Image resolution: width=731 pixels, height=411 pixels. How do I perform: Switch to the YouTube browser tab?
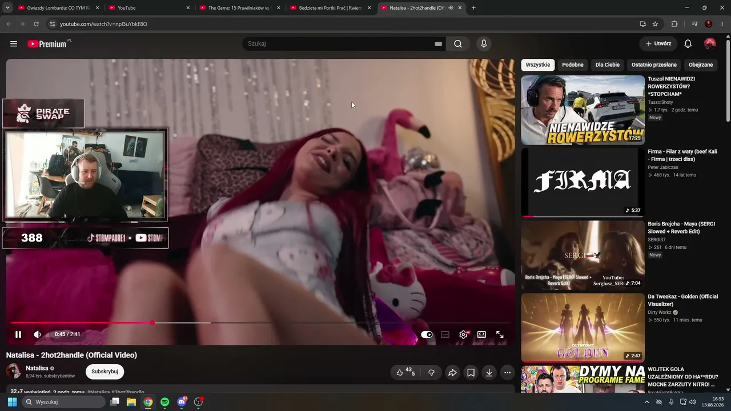tap(150, 8)
